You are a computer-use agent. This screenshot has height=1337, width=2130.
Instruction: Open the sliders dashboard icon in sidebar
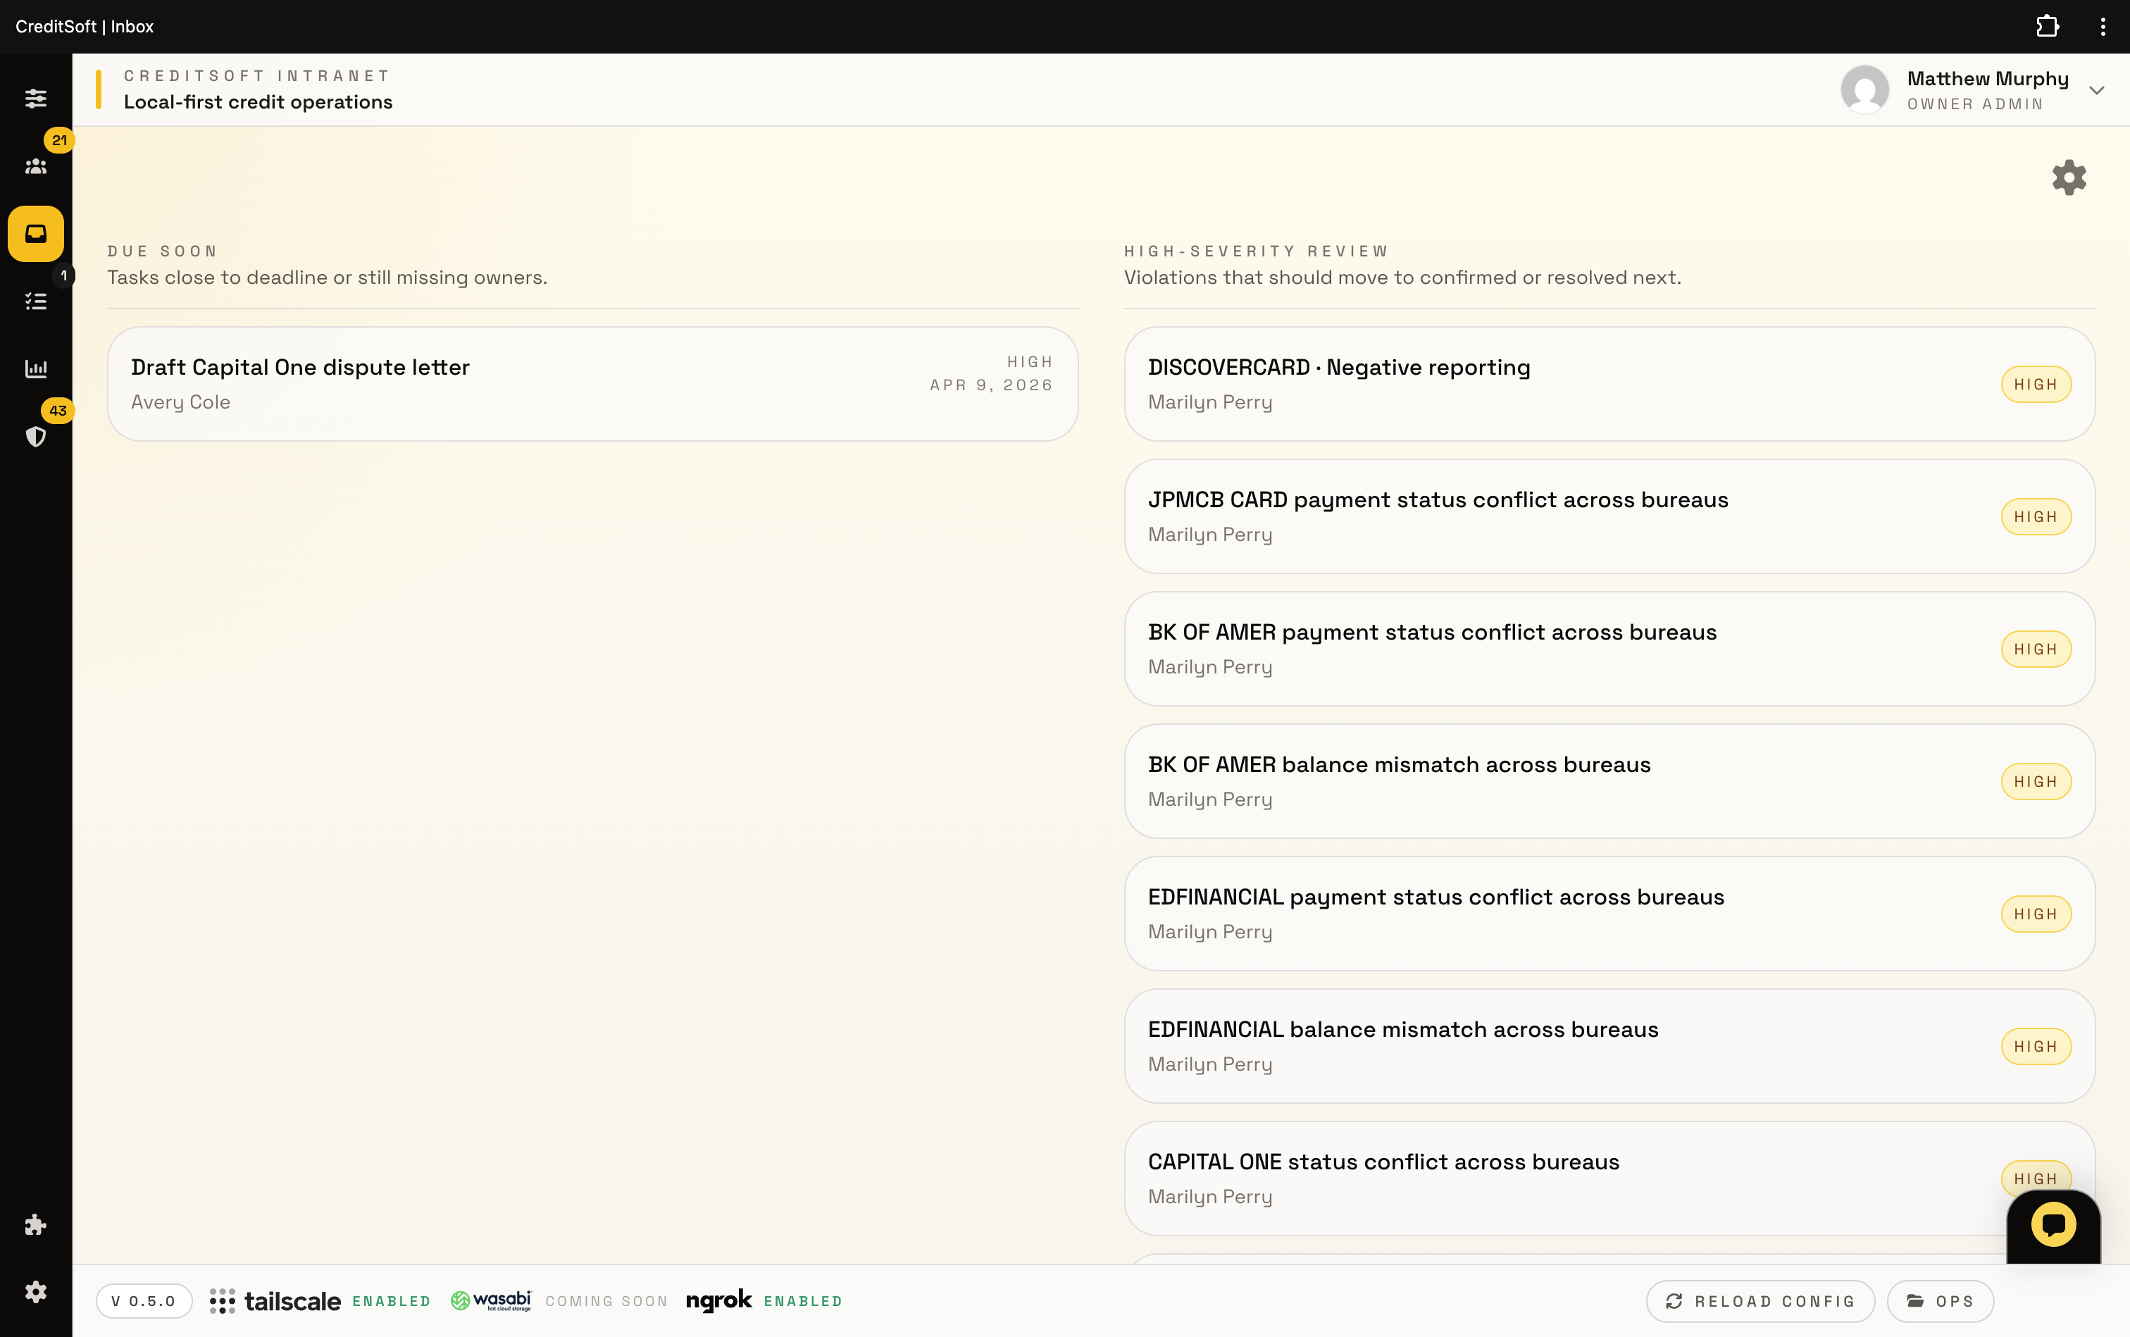point(35,98)
